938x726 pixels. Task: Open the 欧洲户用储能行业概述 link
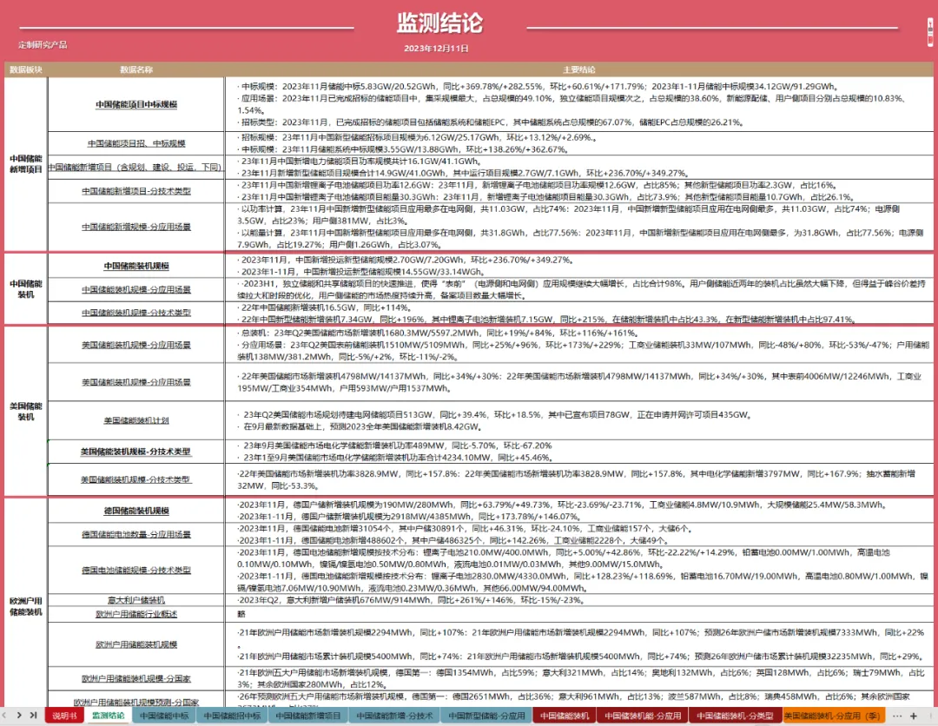tap(136, 614)
